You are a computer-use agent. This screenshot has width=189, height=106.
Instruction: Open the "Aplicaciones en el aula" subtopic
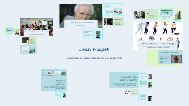click(x=26, y=47)
